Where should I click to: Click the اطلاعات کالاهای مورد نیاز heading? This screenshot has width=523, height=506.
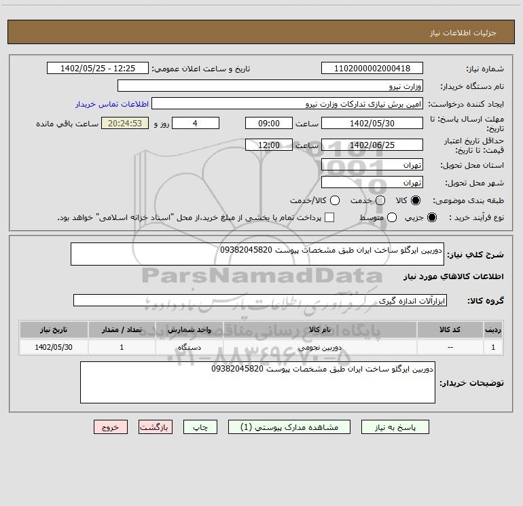click(454, 276)
